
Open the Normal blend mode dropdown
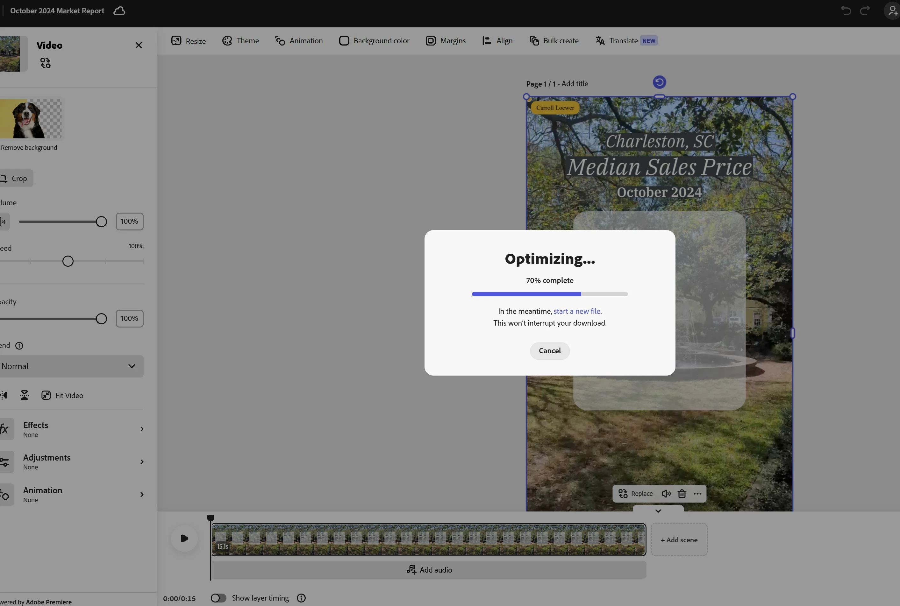72,366
